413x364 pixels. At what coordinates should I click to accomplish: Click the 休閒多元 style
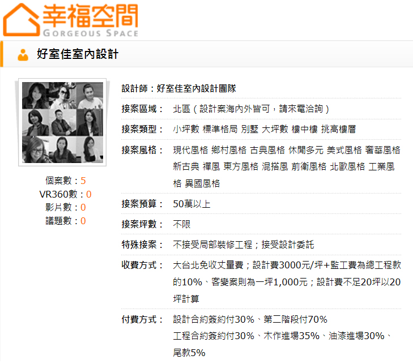pos(306,150)
